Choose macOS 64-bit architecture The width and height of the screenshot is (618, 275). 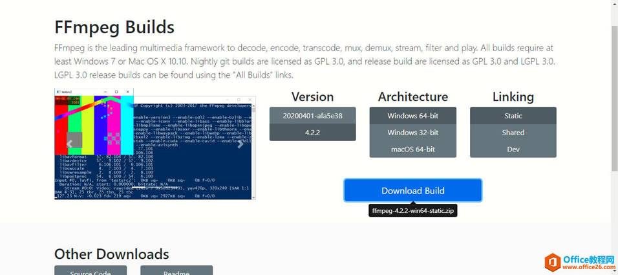click(412, 149)
